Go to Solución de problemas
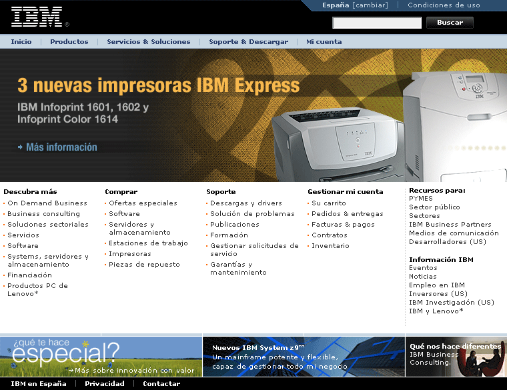 pyautogui.click(x=253, y=213)
